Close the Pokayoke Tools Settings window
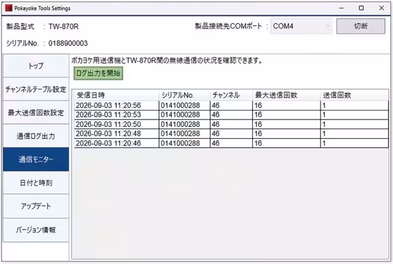The image size is (393, 264). (x=381, y=8)
